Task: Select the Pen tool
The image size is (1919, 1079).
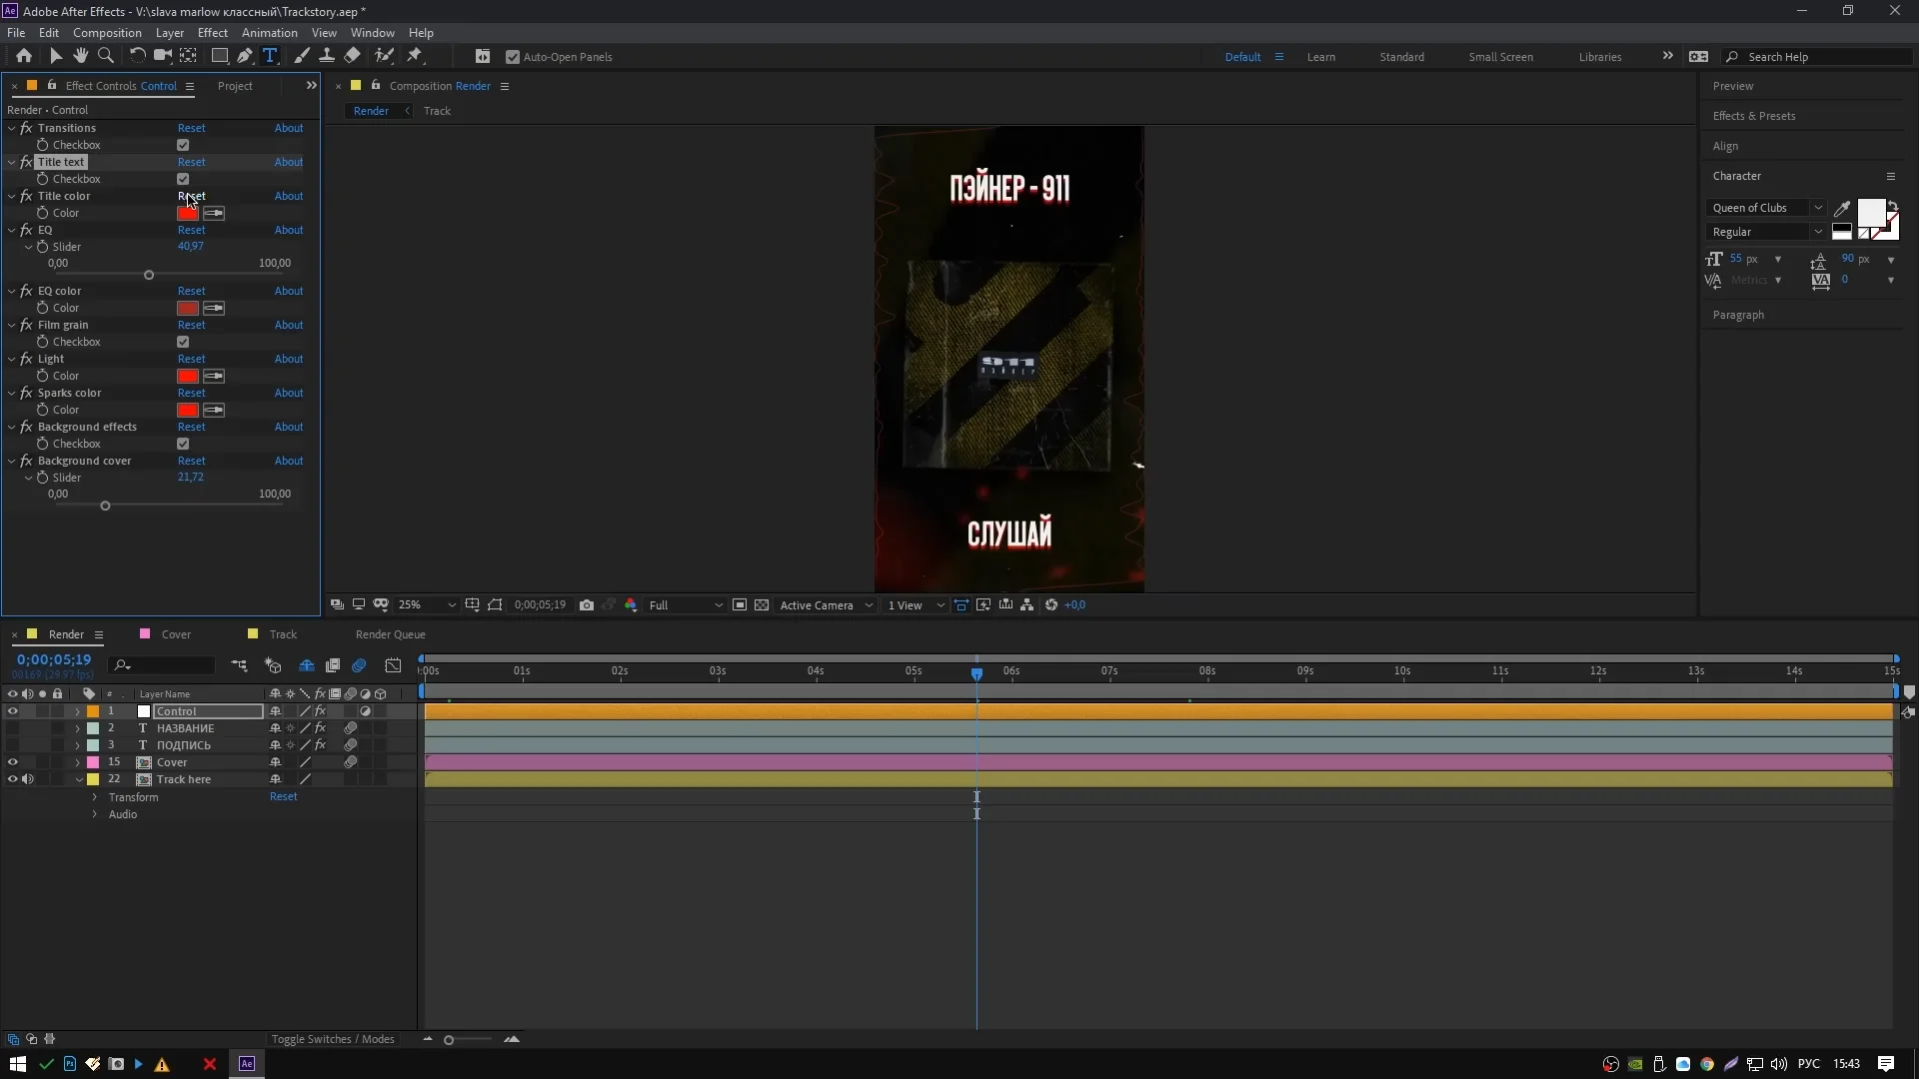Action: [245, 56]
